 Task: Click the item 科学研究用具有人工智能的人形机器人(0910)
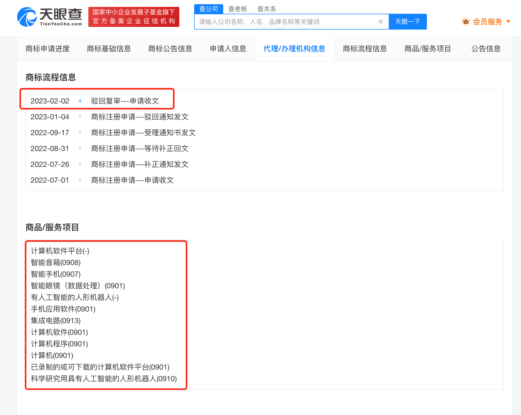pos(104,379)
